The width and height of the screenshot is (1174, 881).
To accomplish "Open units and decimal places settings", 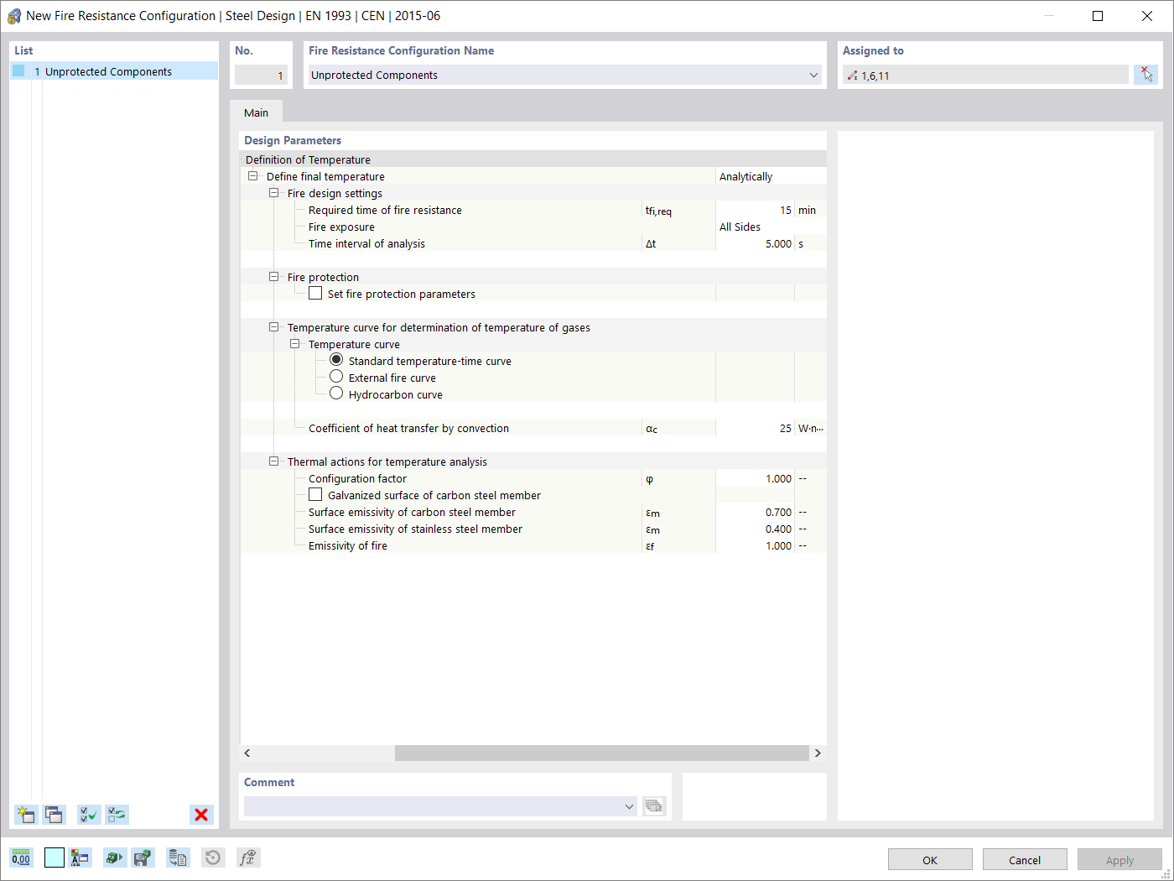I will point(22,858).
